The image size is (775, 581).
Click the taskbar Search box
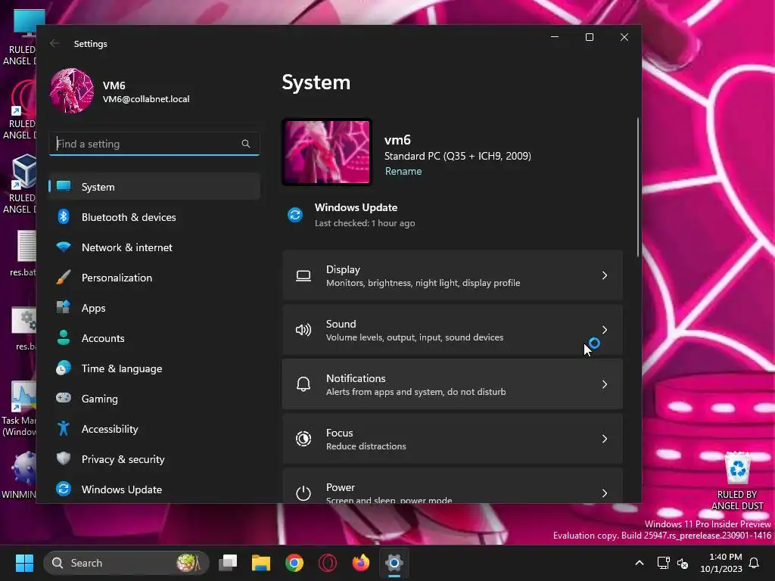click(126, 563)
